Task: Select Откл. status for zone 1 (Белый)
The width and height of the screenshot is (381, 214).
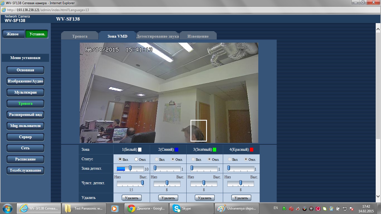Action: click(136, 159)
